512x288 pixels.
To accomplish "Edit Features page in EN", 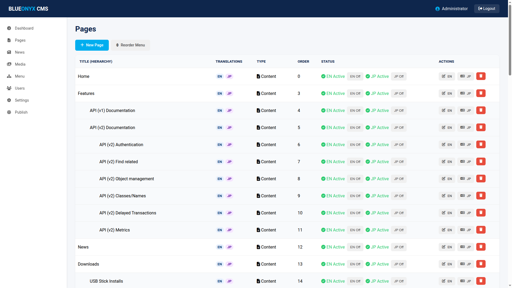I will point(447,93).
